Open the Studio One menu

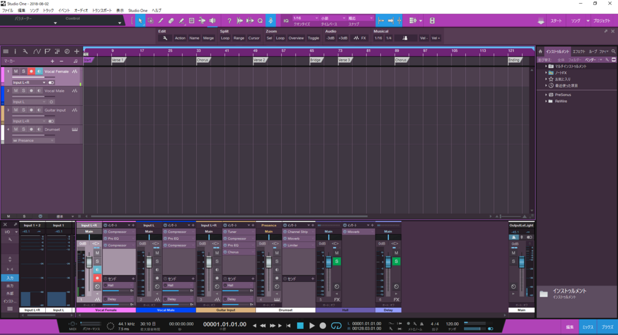[x=138, y=10]
